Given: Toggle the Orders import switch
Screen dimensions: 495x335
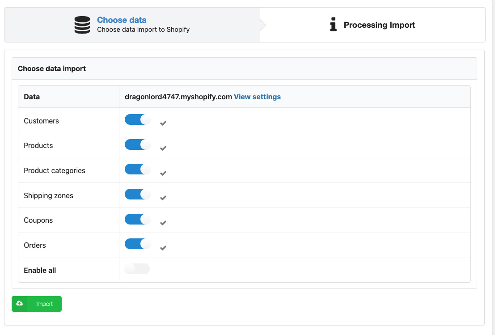Looking at the screenshot, I should [x=137, y=244].
